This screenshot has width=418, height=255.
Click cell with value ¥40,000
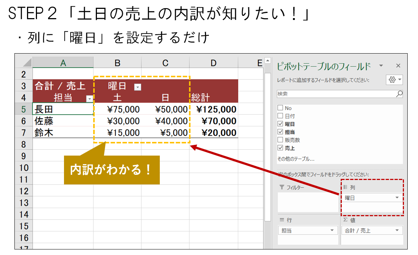165,121
